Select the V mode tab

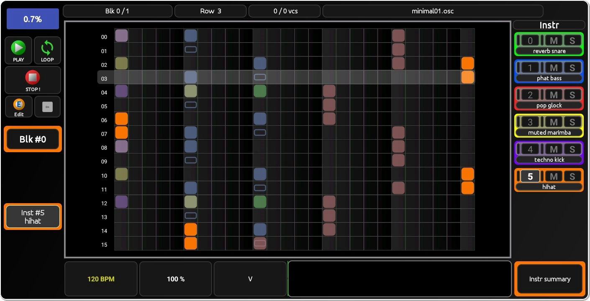pyautogui.click(x=250, y=279)
